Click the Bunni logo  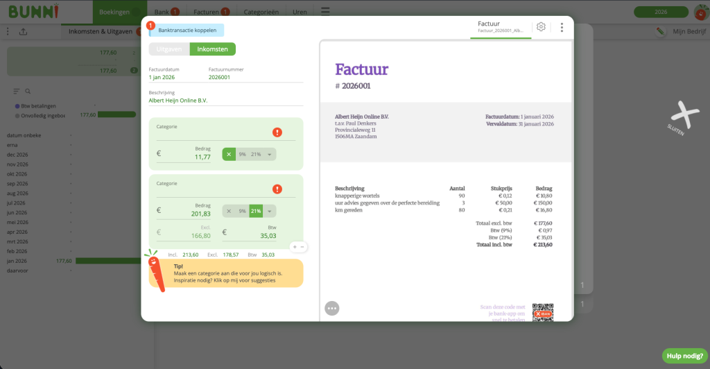tap(33, 11)
